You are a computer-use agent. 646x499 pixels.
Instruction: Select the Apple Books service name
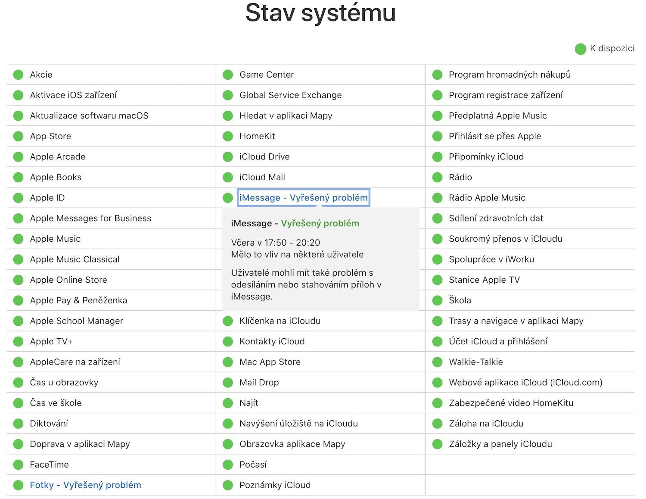[x=56, y=177]
